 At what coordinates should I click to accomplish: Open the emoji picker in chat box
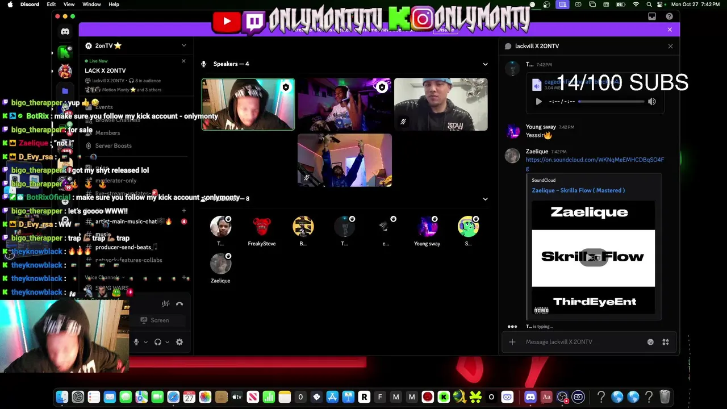coord(650,342)
